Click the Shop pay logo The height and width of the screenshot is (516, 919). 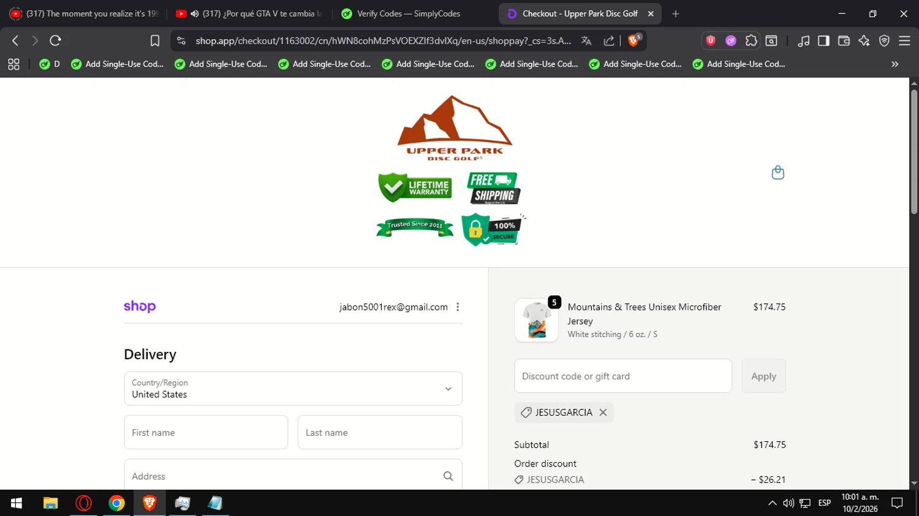tap(140, 307)
